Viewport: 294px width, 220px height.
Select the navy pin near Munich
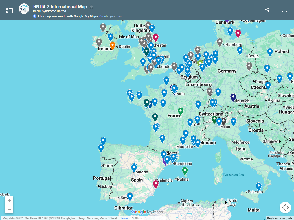233,97
